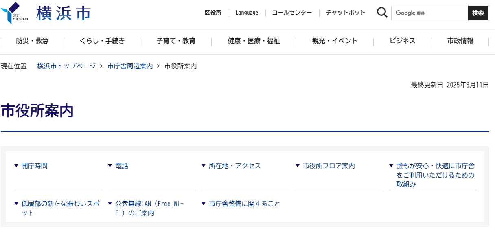Jump to 市庁舎整備に関すること section

[245, 204]
